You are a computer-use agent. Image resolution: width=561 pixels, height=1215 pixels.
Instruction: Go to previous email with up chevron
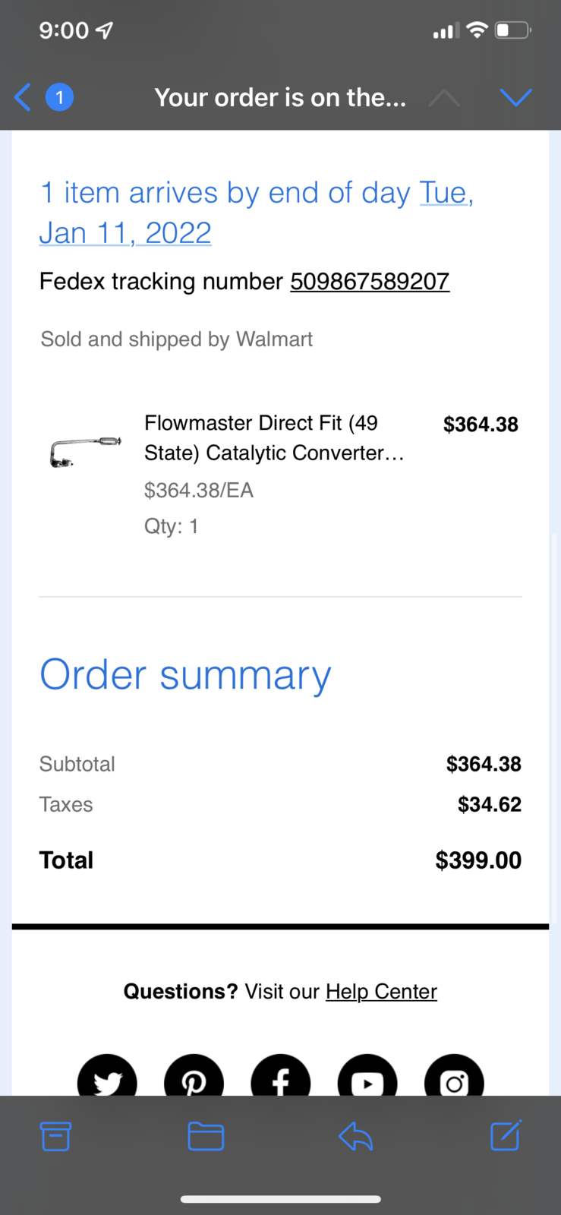pos(444,97)
